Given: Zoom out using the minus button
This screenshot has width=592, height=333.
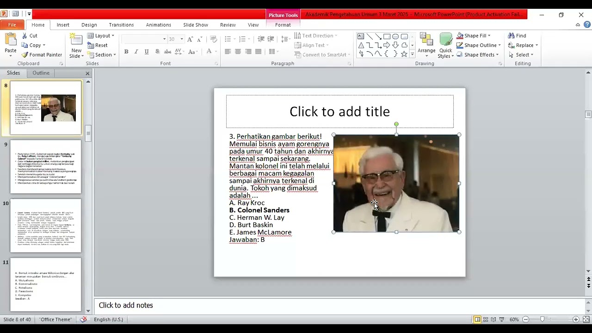Looking at the screenshot, I should [526, 320].
